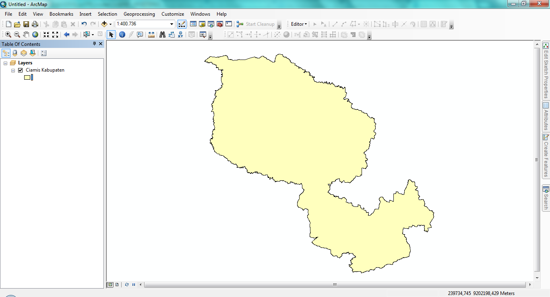Open the Add Data dropdown arrow
The width and height of the screenshot is (550, 297).
coord(110,24)
